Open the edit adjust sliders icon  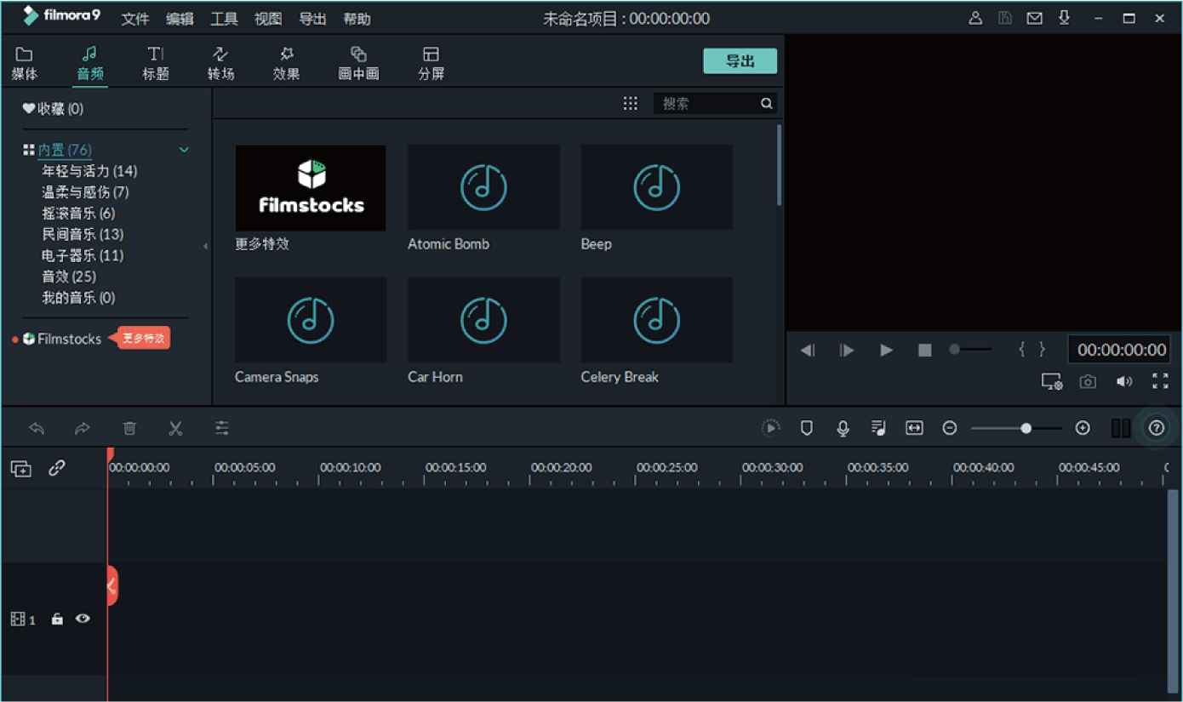pyautogui.click(x=222, y=428)
